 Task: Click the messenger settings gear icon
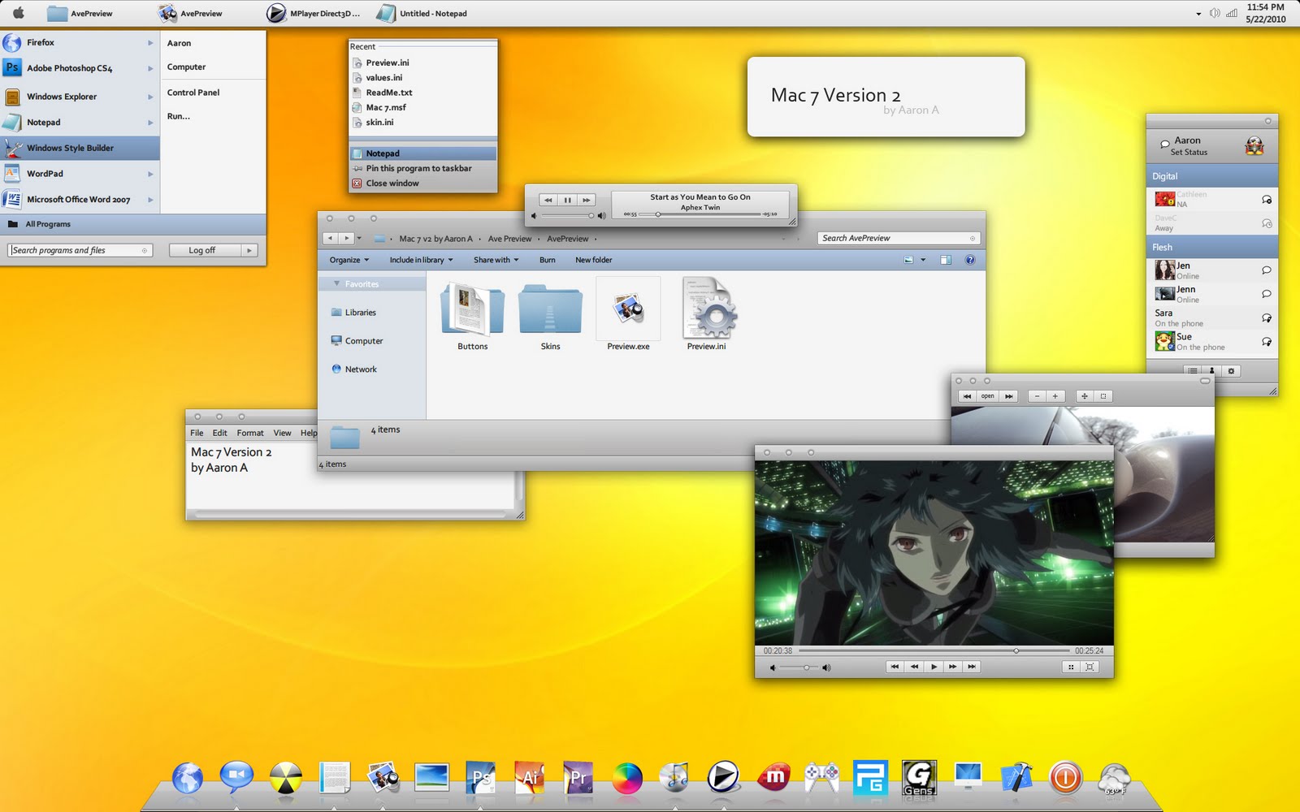1233,370
